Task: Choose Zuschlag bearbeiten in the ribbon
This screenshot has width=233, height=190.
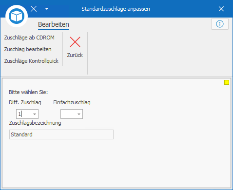Action: 28,49
